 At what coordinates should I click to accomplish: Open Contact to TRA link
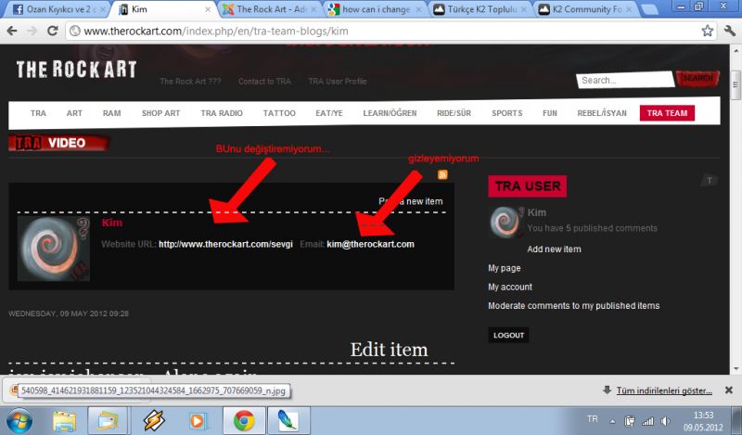coord(264,82)
